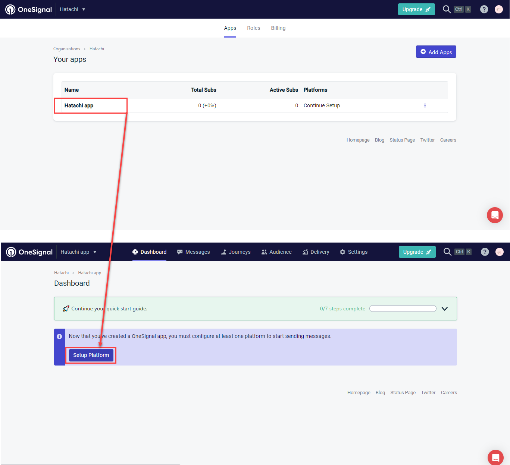Open the Delivery nav tab
Viewport: 510px width, 465px height.
(316, 252)
